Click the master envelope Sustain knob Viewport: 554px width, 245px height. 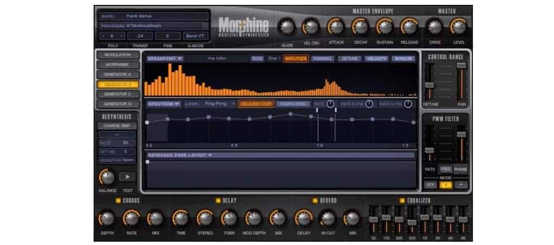(385, 27)
